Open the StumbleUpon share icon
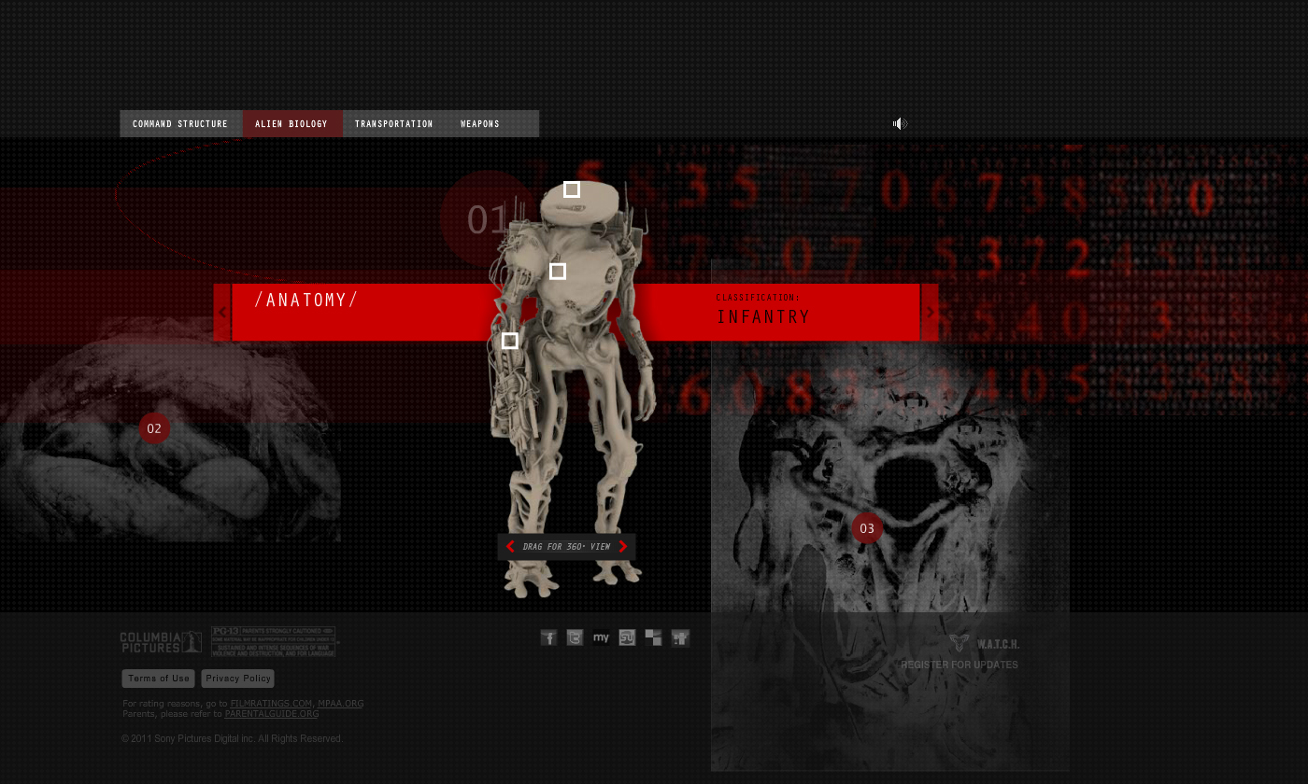 [627, 637]
